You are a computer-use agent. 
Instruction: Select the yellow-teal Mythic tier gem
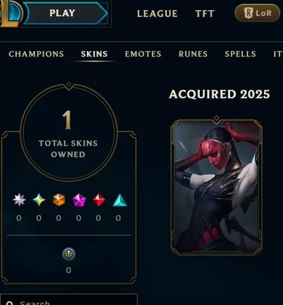[x=39, y=200]
